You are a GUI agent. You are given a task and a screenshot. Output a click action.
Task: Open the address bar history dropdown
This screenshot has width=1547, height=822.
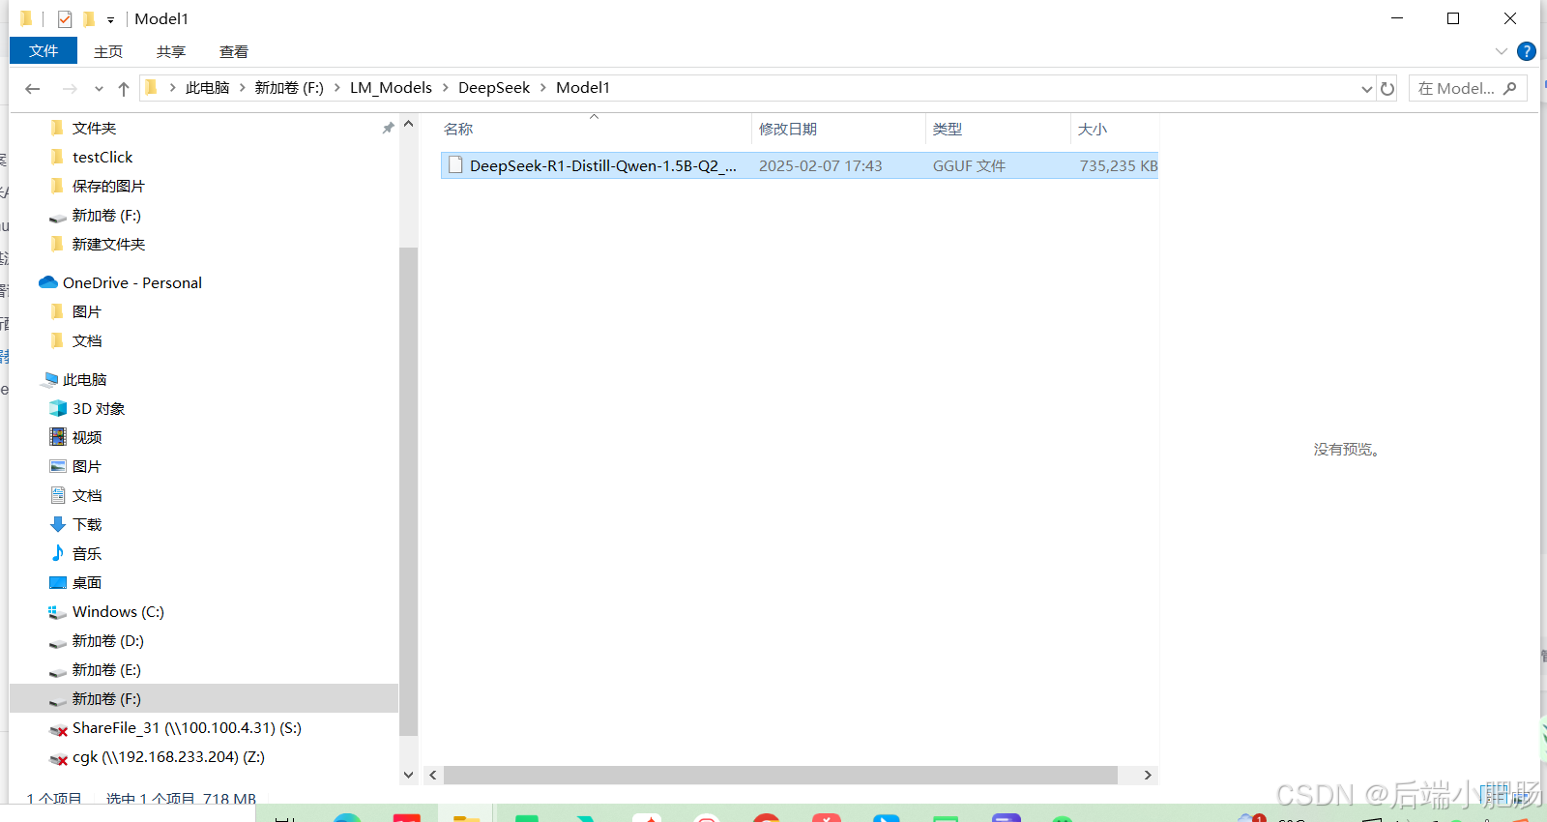[x=1366, y=89]
